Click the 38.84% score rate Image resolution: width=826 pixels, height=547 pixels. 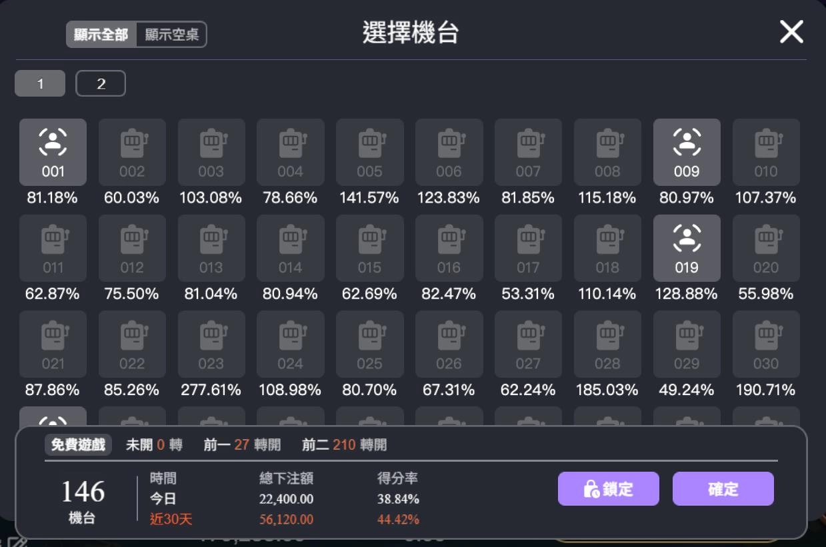398,499
